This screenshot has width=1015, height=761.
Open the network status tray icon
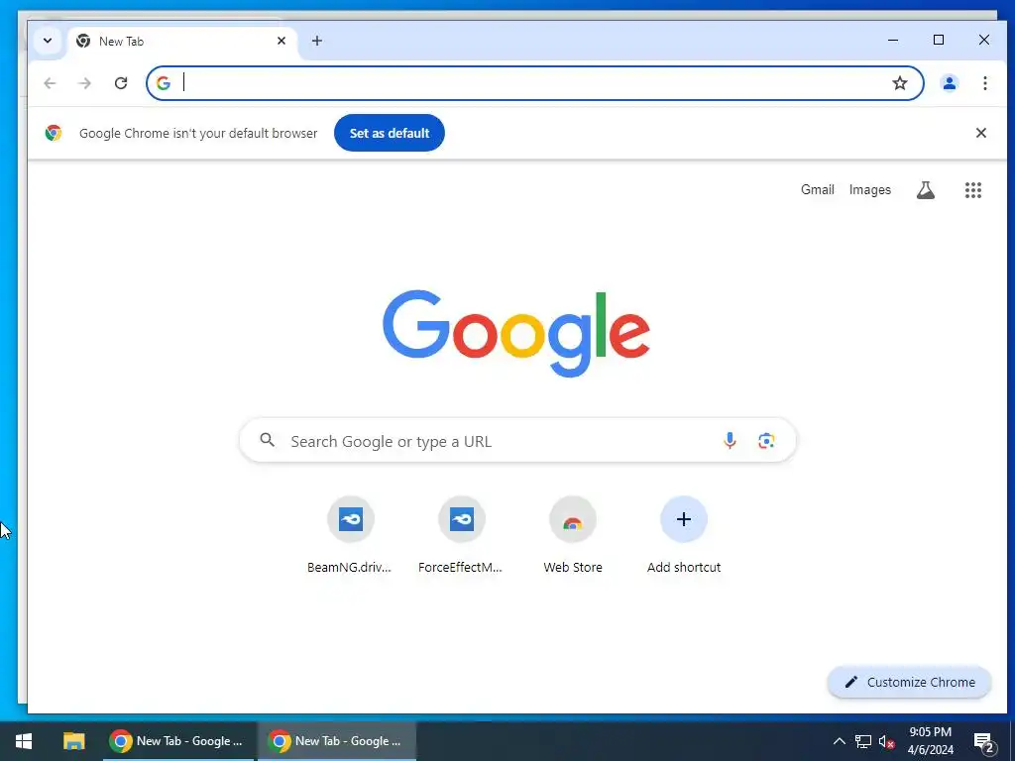(x=863, y=741)
